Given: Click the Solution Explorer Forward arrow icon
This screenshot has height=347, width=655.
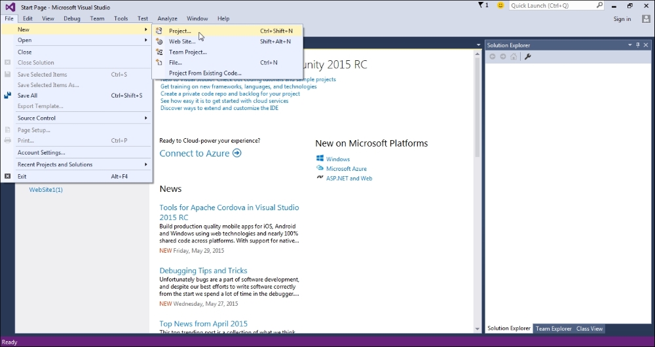Looking at the screenshot, I should coord(503,56).
